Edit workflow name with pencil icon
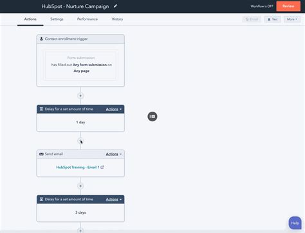305x233 pixels. click(x=115, y=6)
